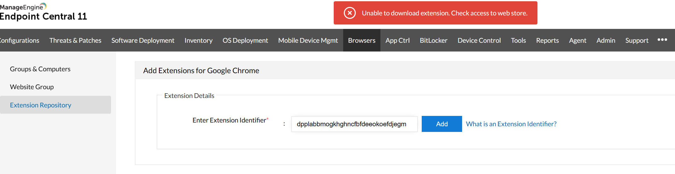Open the App Ctrl tab
675x174 pixels.
tap(397, 41)
